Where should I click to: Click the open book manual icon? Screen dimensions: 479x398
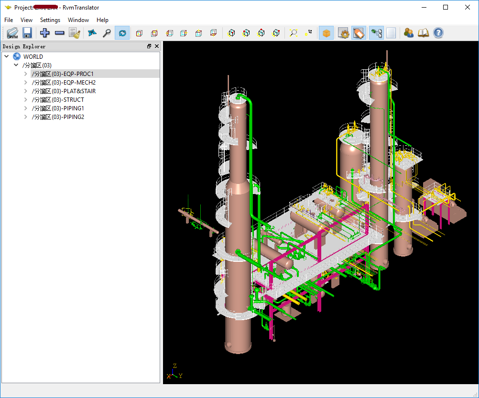click(x=423, y=33)
